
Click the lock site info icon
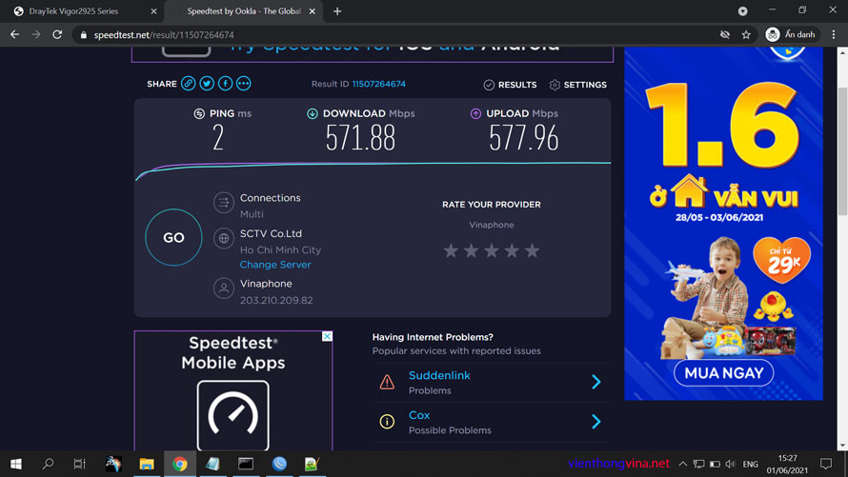click(83, 34)
